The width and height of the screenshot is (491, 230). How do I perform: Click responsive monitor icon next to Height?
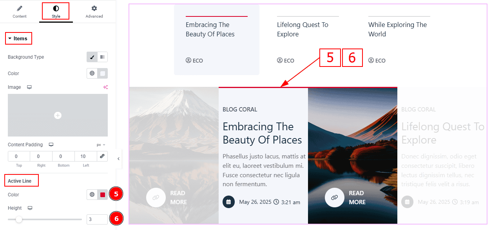pyautogui.click(x=30, y=208)
